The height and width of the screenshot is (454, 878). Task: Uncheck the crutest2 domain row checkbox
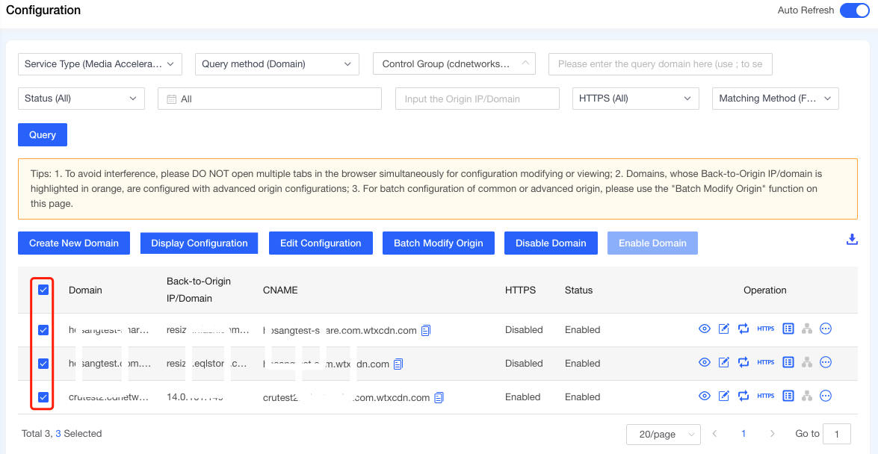[43, 397]
